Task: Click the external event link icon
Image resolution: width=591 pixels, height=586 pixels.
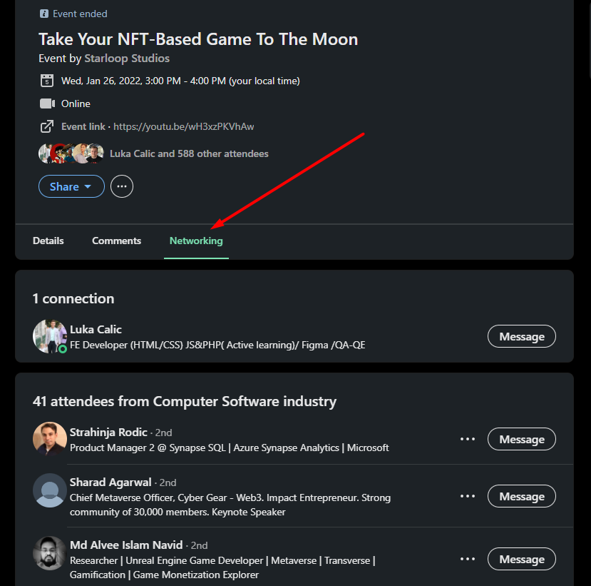Action: click(x=47, y=126)
